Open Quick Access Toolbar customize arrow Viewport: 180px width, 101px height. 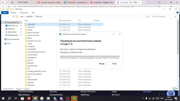click(x=13, y=9)
